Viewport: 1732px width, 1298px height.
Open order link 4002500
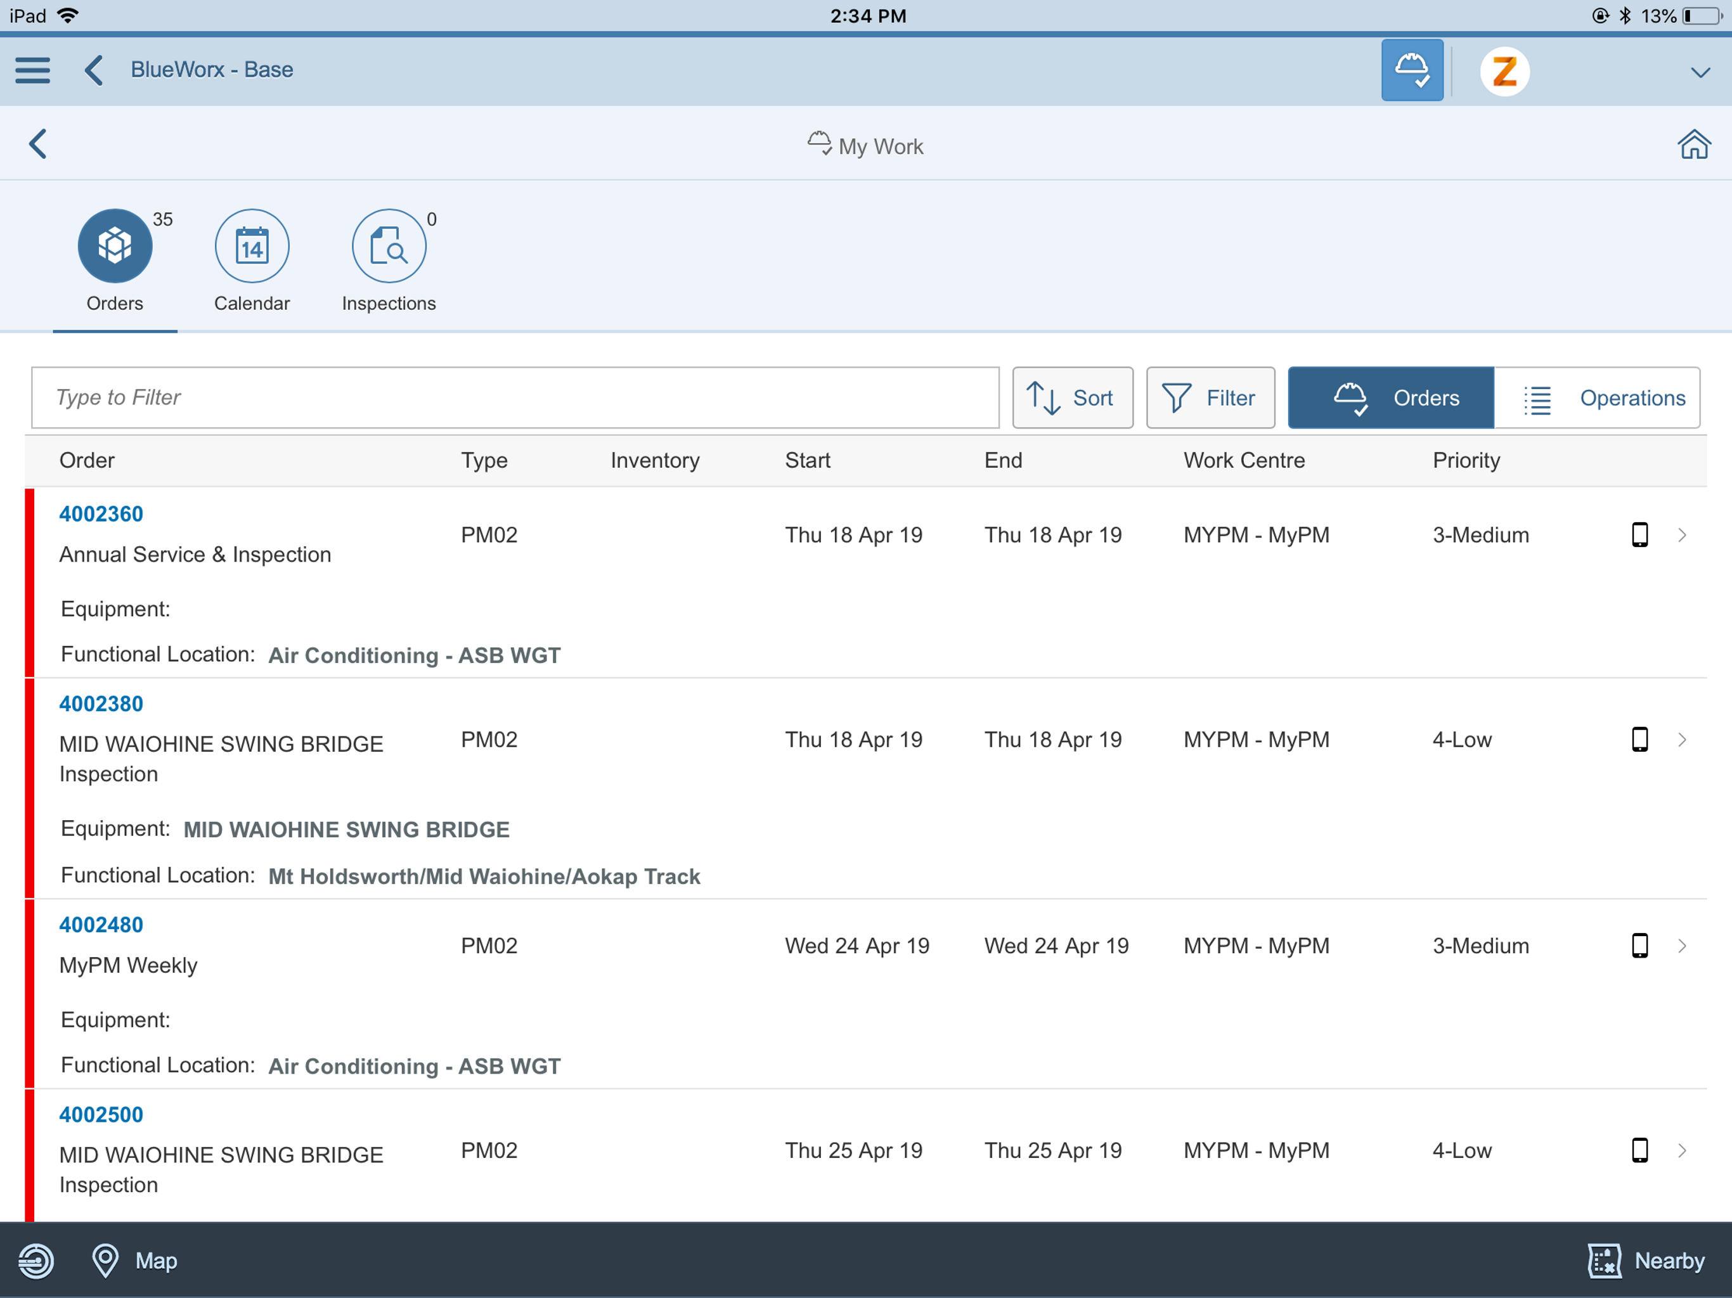pyautogui.click(x=101, y=1115)
